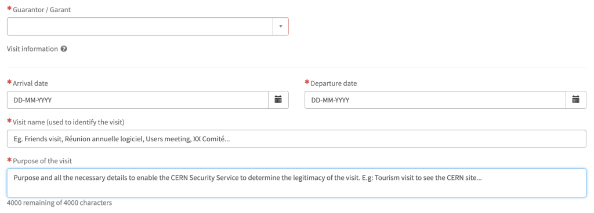Click the Visit information help icon
594x213 pixels.
pyautogui.click(x=64, y=49)
